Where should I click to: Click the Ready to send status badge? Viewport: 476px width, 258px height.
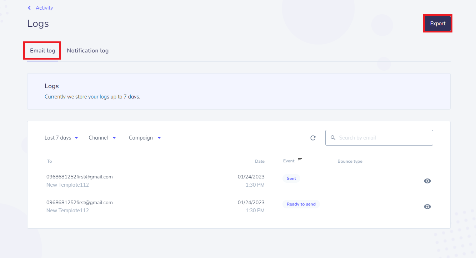coord(301,204)
